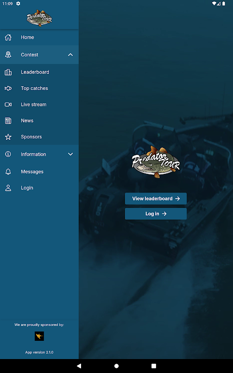
Task: Select the Sponsors menu entry
Action: coord(39,137)
